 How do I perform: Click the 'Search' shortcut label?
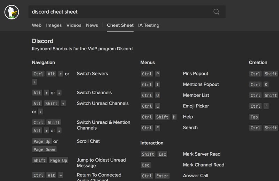pyautogui.click(x=190, y=127)
